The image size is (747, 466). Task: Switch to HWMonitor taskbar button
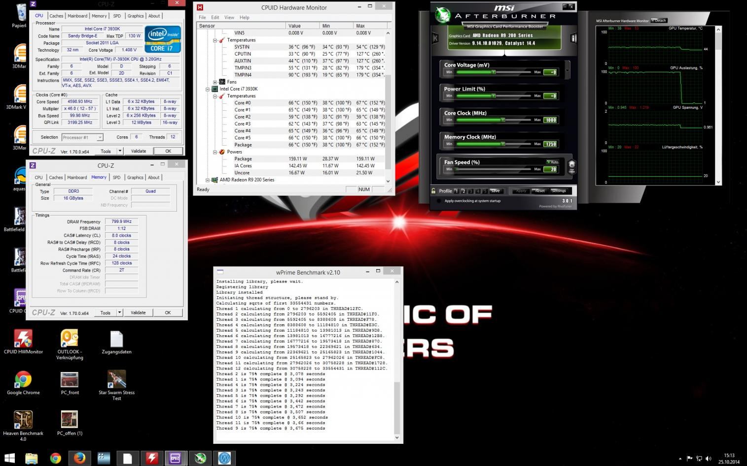coord(152,458)
